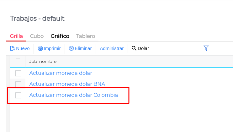Open the Actualizar moneda dolar BNA link
233x132 pixels.
[x=67, y=84]
